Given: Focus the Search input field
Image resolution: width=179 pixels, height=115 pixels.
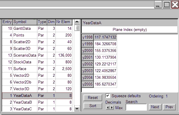Looking at the screenshot, I should 136,107.
